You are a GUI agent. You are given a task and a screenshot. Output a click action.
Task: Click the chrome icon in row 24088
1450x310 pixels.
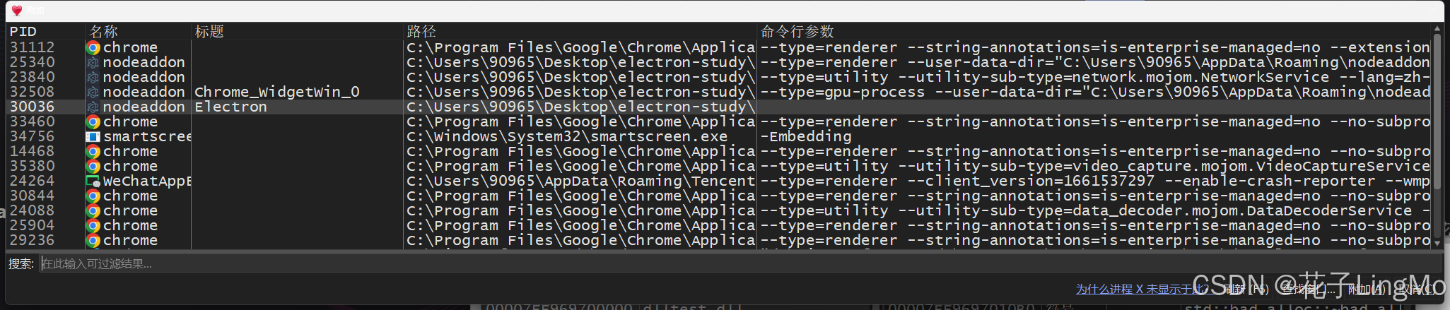(x=93, y=211)
